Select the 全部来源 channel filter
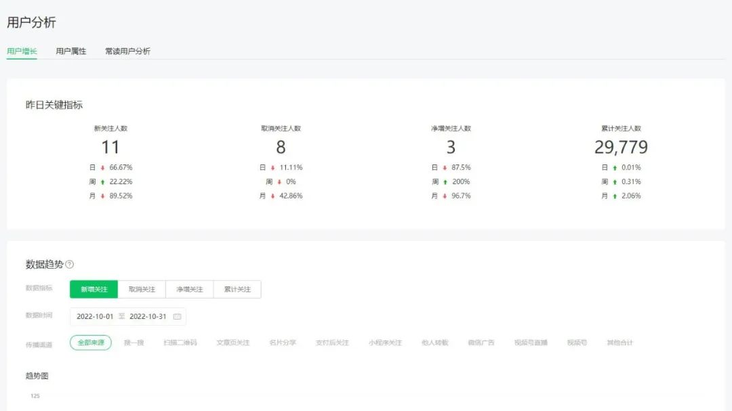Image resolution: width=732 pixels, height=411 pixels. pos(91,343)
